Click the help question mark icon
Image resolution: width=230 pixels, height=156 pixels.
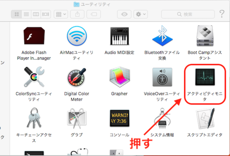click(222, 14)
